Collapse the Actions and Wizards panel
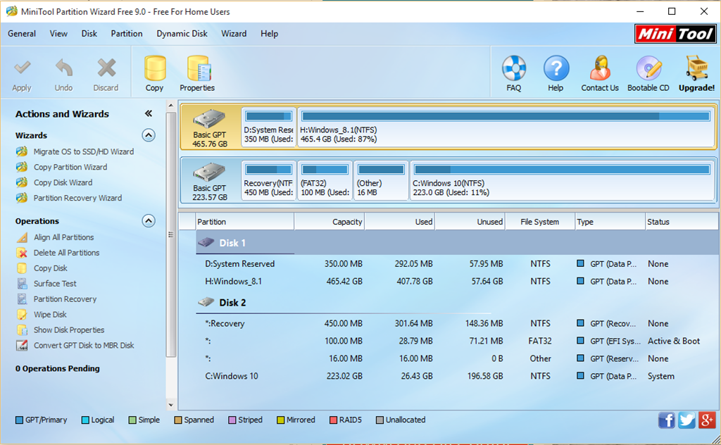The image size is (721, 445). tap(148, 113)
